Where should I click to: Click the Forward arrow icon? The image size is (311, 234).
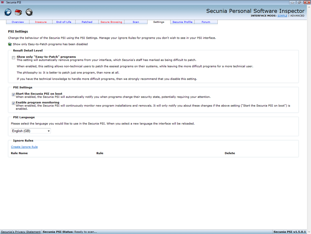(x=29, y=12)
